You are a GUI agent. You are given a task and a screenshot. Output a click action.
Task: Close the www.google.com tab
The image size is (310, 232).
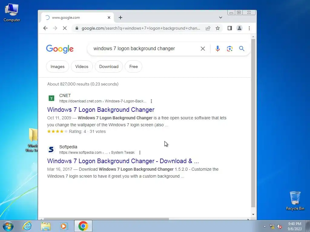[x=109, y=18]
